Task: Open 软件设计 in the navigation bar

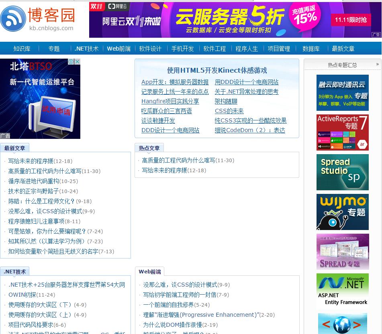Action: pyautogui.click(x=150, y=49)
